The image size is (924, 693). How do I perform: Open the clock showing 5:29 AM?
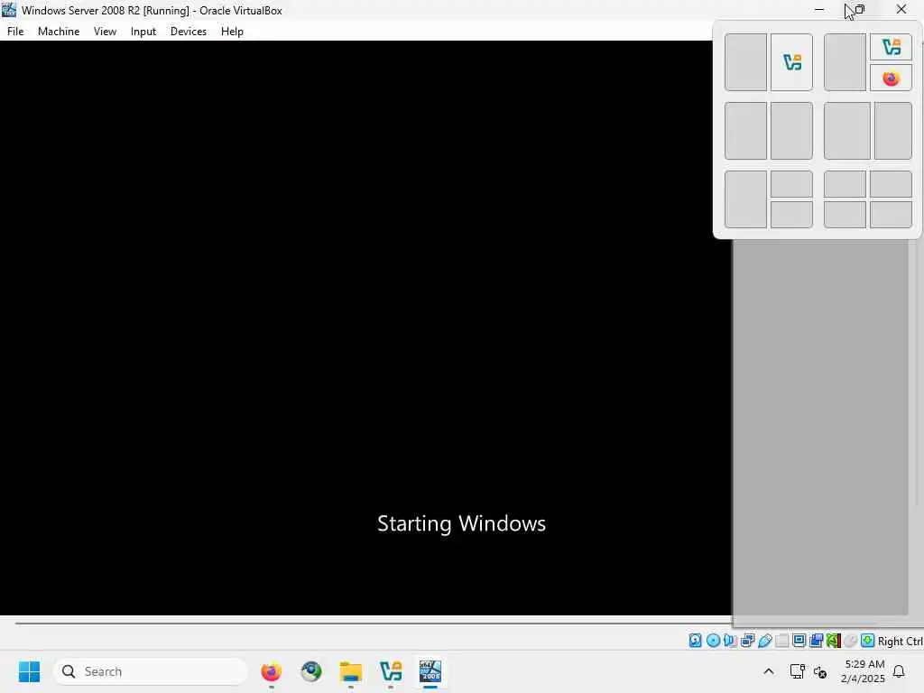(863, 671)
